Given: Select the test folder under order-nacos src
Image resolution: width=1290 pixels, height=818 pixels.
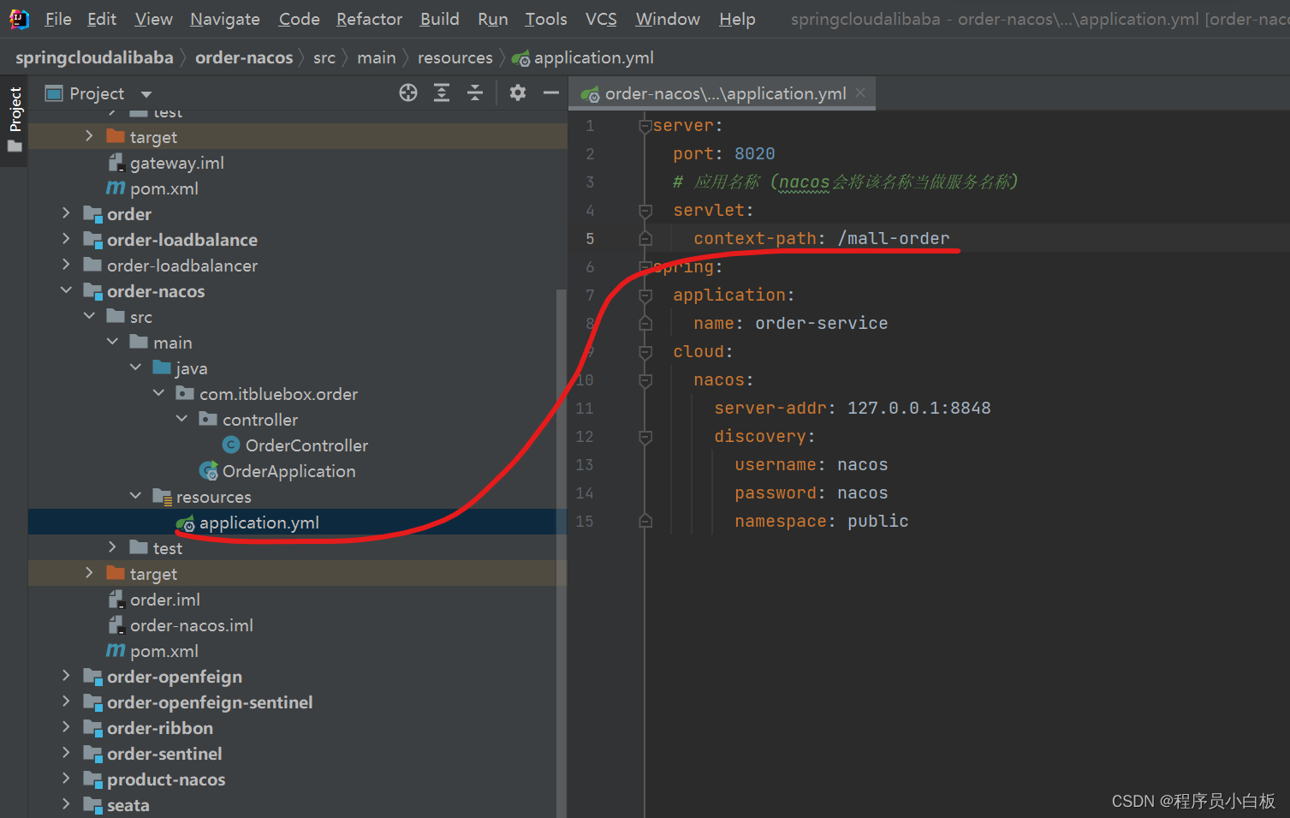Looking at the screenshot, I should coord(168,548).
